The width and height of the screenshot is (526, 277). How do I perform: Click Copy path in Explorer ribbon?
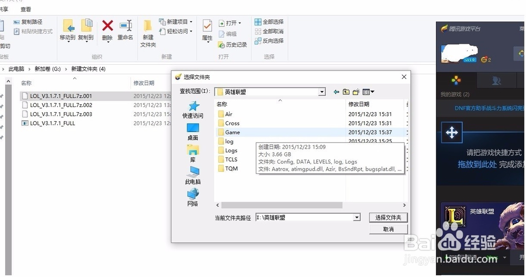click(x=28, y=22)
